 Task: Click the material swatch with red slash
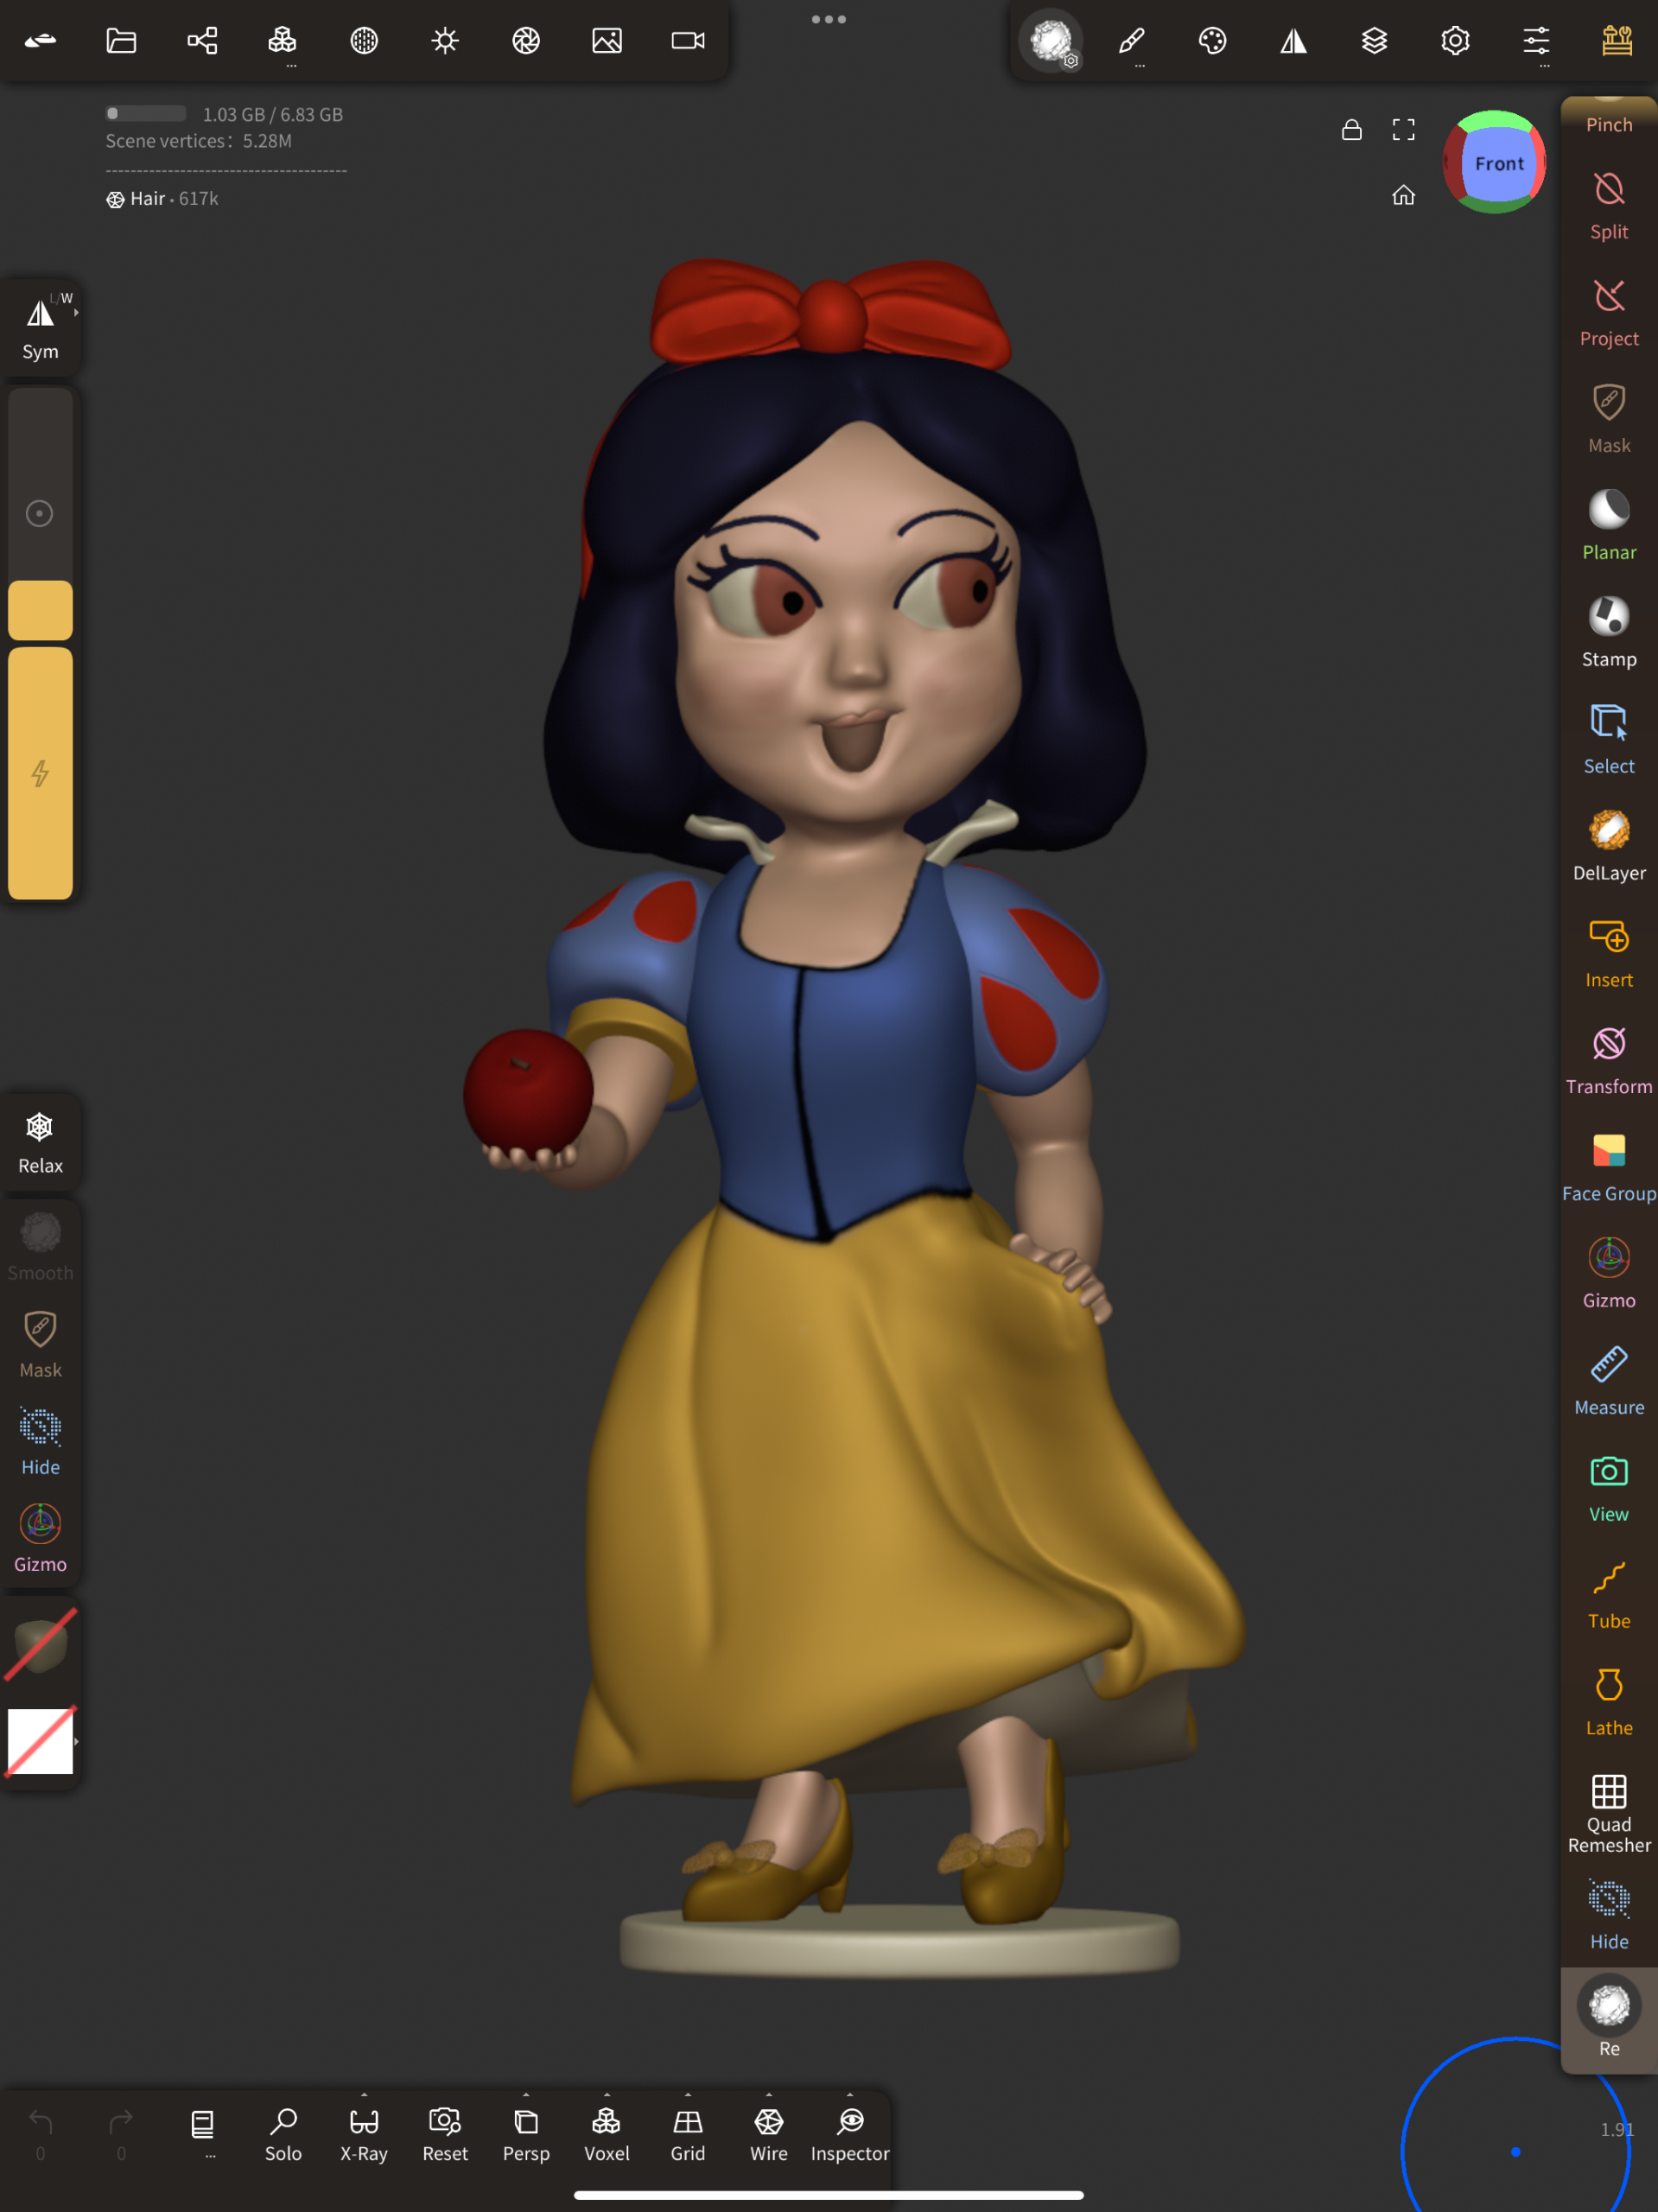point(40,1645)
